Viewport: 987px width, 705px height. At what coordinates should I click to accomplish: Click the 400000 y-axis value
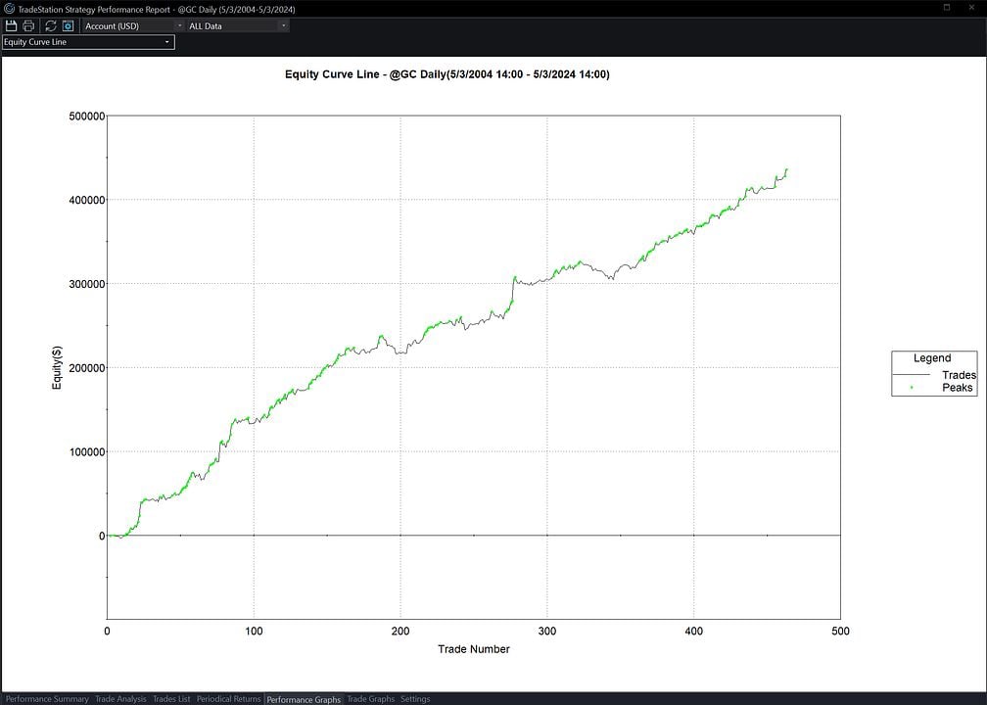[87, 200]
